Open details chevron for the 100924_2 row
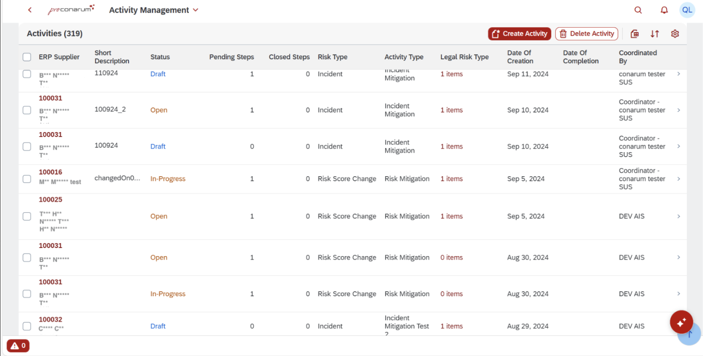Image resolution: width=703 pixels, height=356 pixels. pos(679,110)
